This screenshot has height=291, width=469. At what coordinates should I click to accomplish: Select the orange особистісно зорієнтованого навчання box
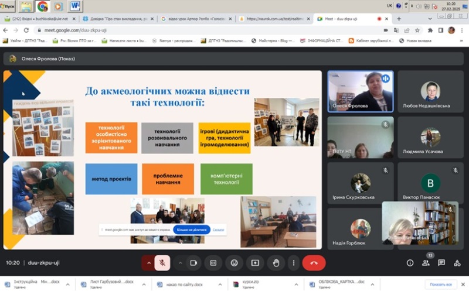(x=111, y=138)
